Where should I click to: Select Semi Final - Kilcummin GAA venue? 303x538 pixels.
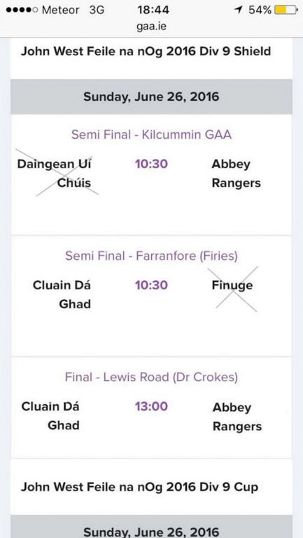pos(151,134)
